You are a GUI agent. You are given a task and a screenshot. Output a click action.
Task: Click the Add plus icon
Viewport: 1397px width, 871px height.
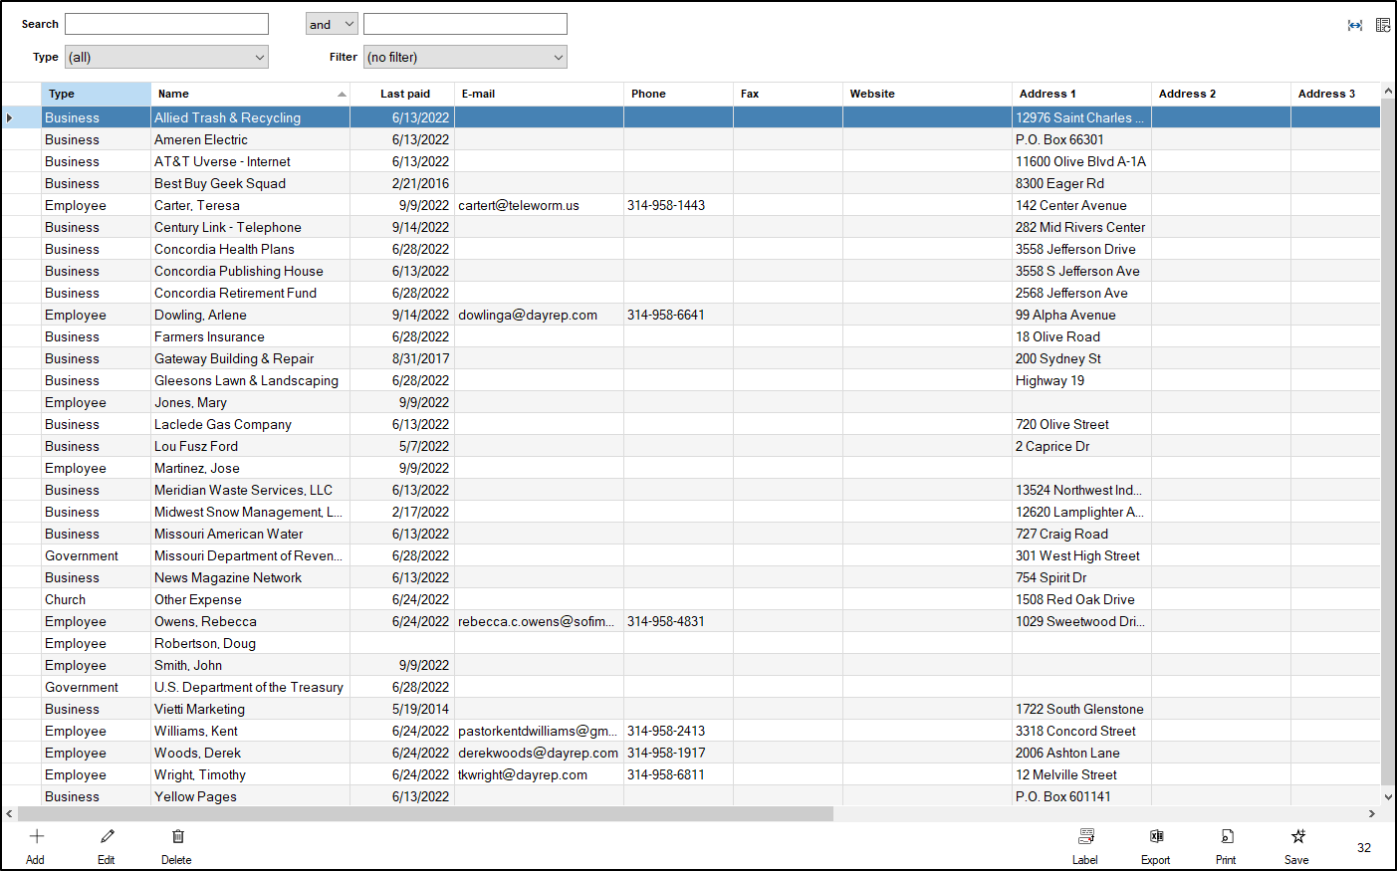coord(37,837)
